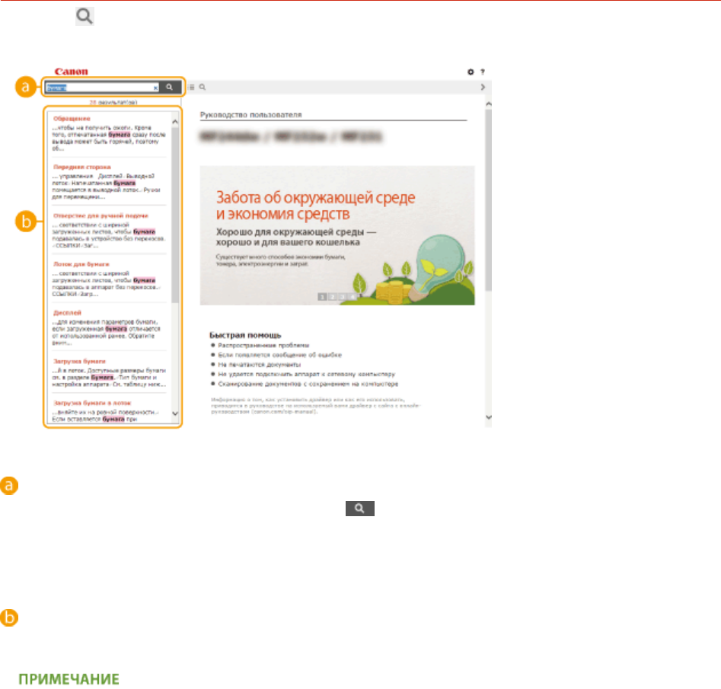Screen dimensions: 721x689
Task: Open help via the question mark icon
Action: pyautogui.click(x=483, y=72)
